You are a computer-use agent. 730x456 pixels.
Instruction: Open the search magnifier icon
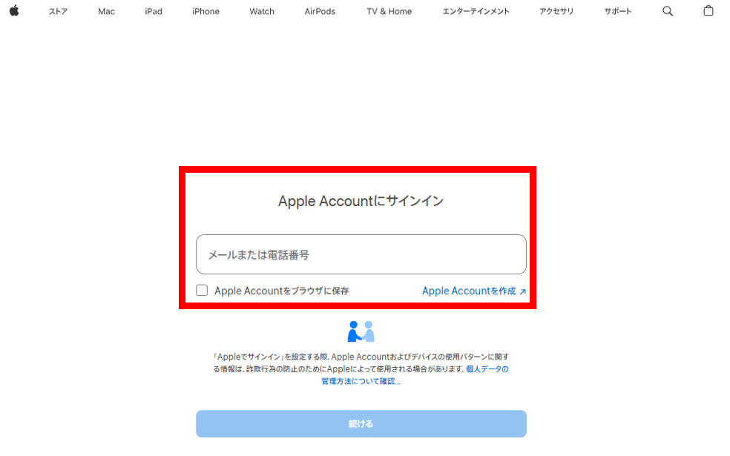[x=668, y=11]
